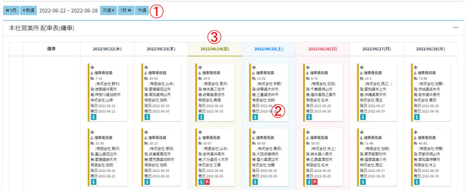Click info icon on 石田 card, 06/26
The image size is (466, 190).
(x=309, y=117)
